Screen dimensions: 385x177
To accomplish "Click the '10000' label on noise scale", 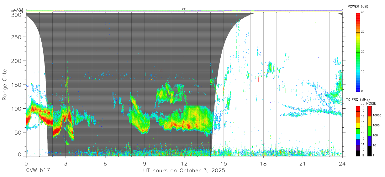I will point(377,115).
